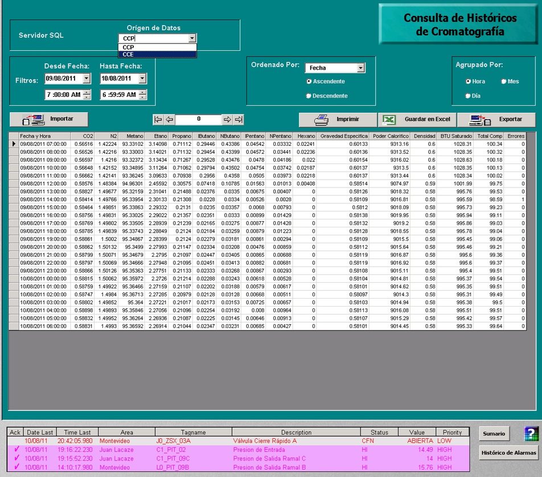Click the Excel icon on Guardar en Excel
This screenshot has width=542, height=477.
click(389, 120)
